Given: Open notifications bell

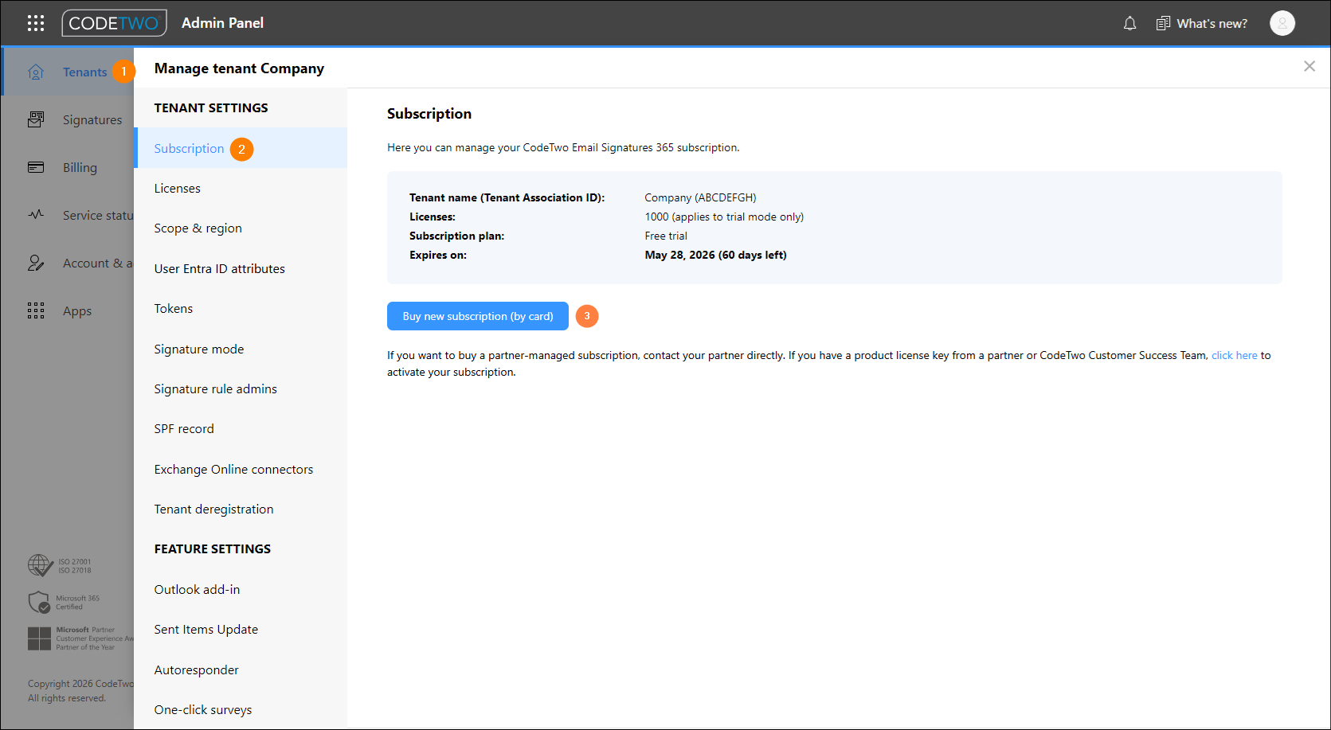Looking at the screenshot, I should point(1129,23).
